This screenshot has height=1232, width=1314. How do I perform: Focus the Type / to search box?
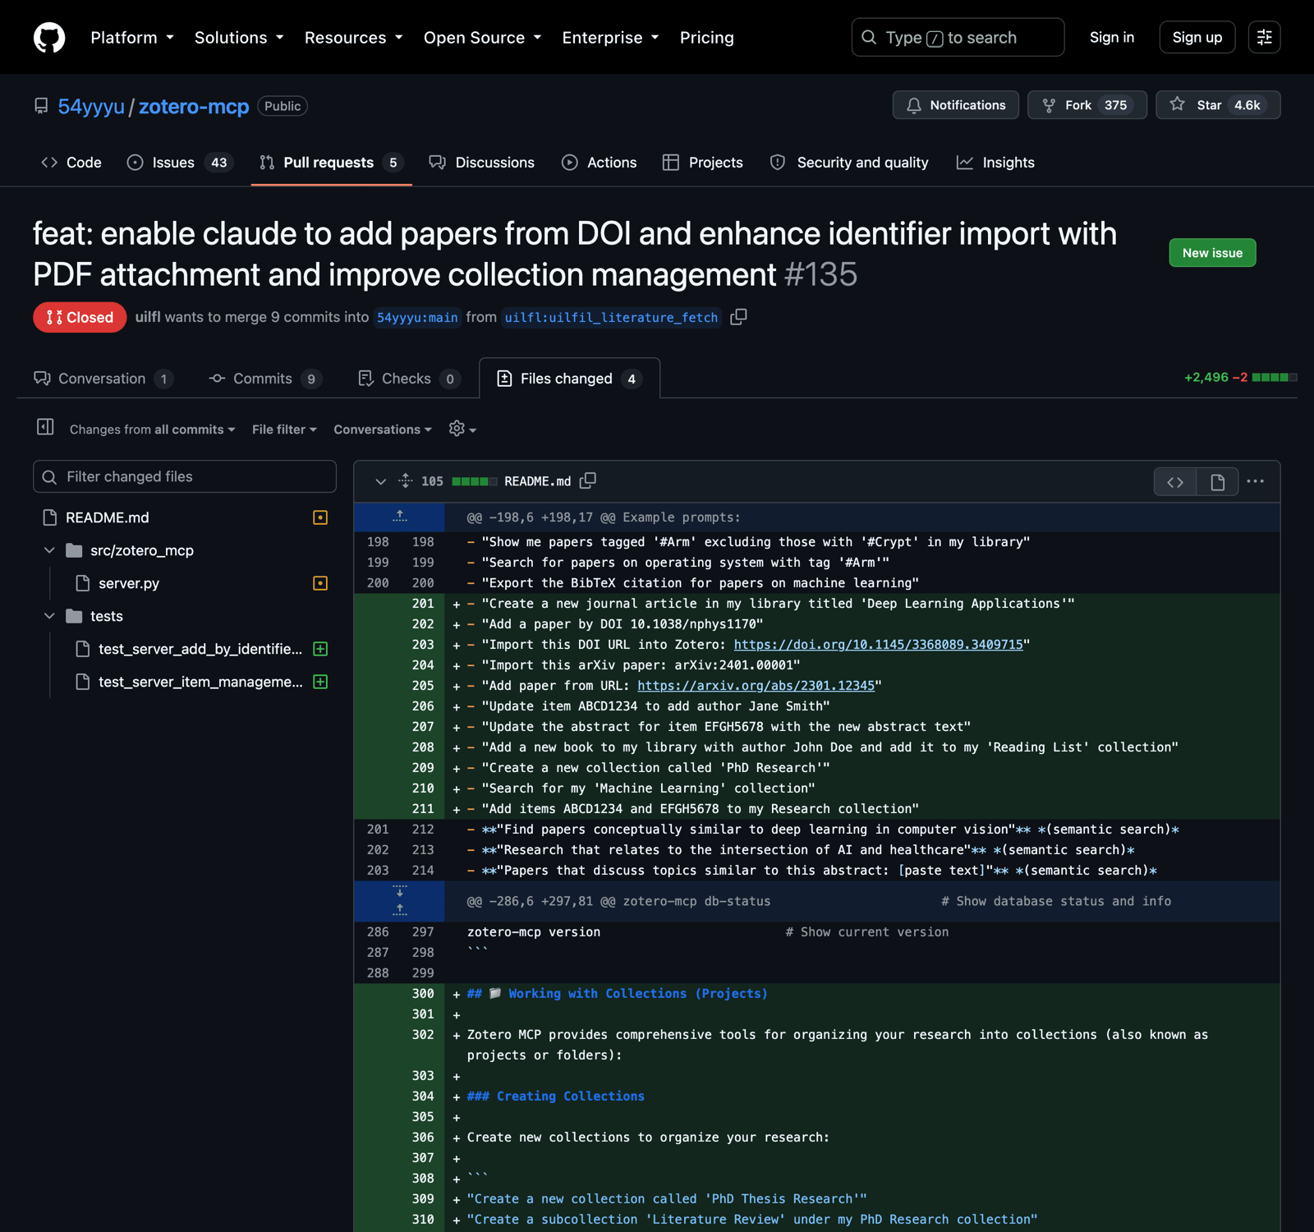[958, 37]
